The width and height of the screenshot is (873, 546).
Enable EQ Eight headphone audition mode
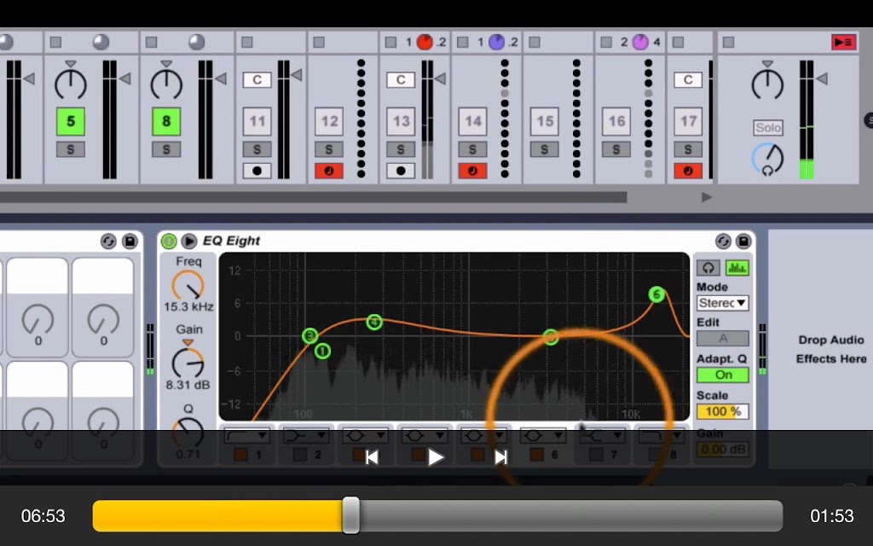tap(708, 268)
